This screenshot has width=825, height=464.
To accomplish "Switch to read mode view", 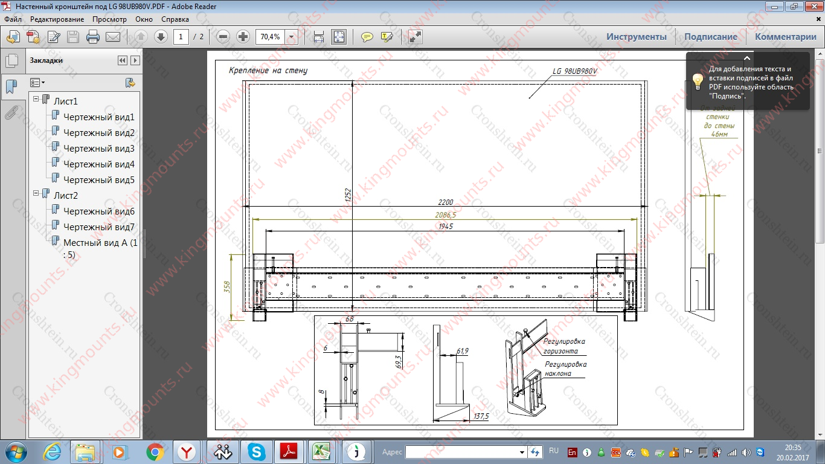I will click(415, 37).
